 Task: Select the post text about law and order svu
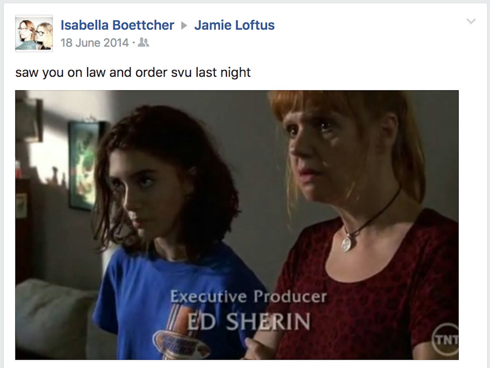pos(133,73)
